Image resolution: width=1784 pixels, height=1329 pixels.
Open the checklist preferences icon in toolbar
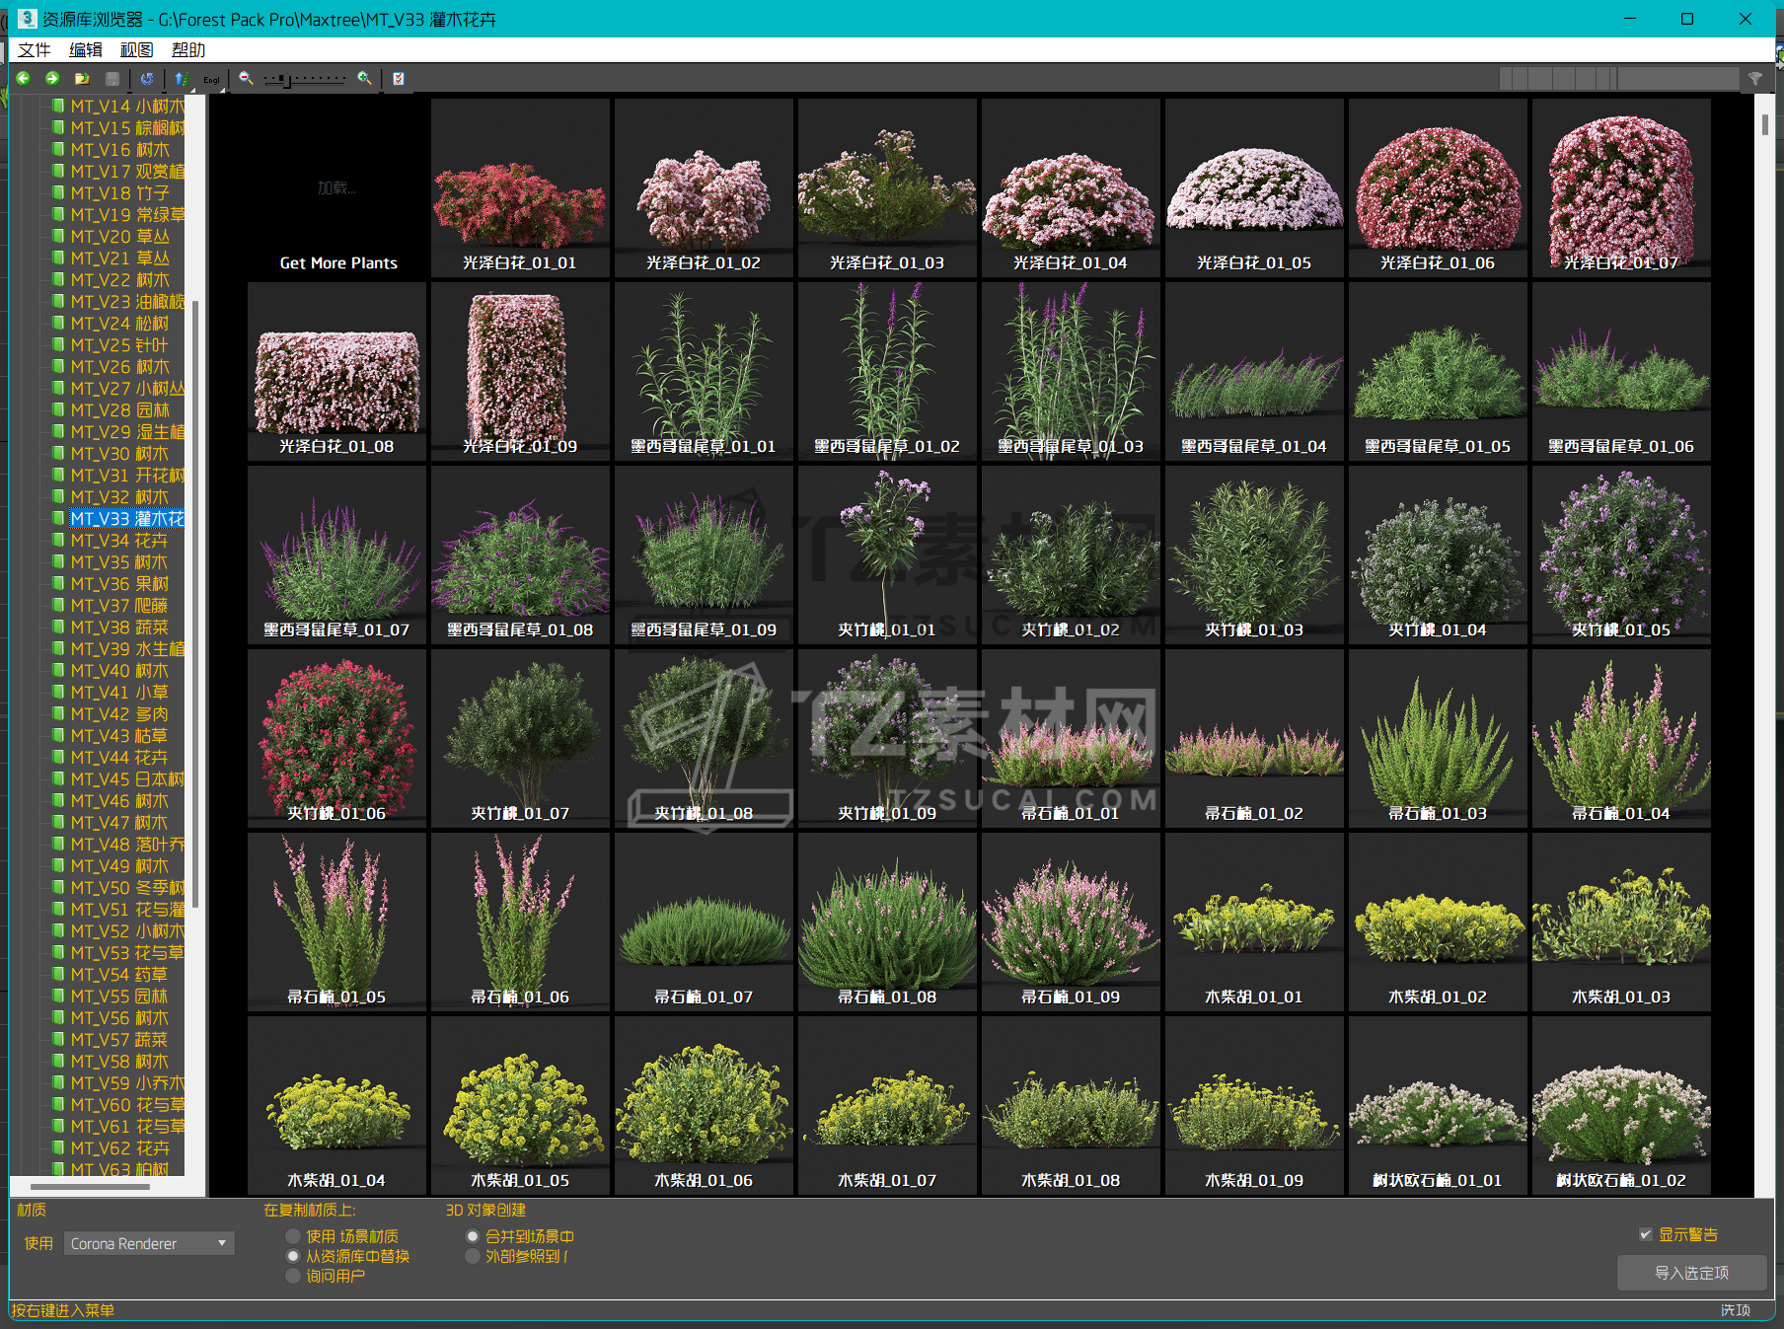pyautogui.click(x=399, y=79)
